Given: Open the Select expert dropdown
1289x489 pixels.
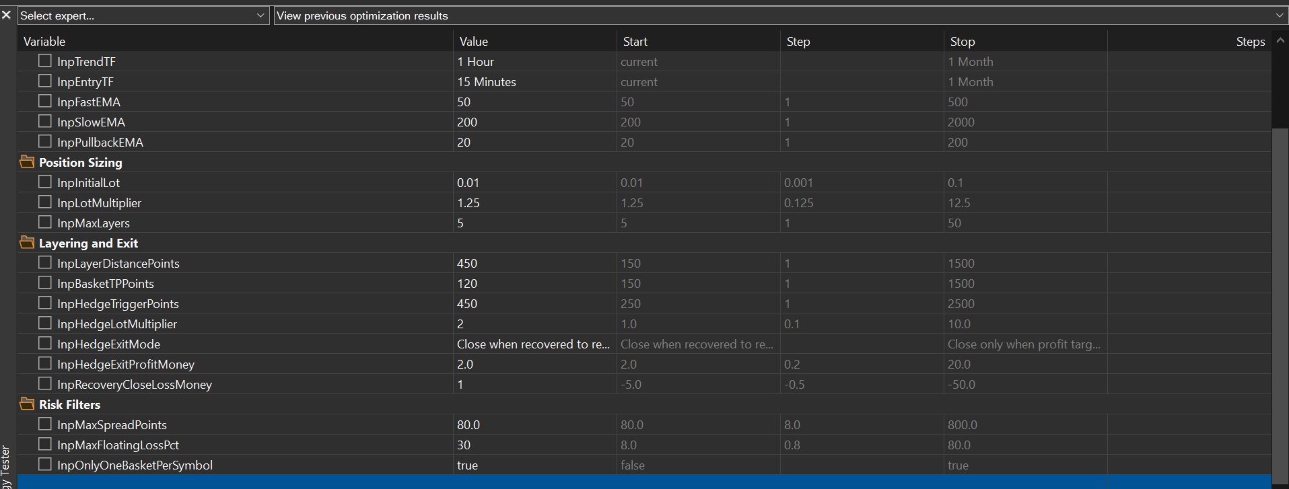Looking at the screenshot, I should tap(143, 15).
